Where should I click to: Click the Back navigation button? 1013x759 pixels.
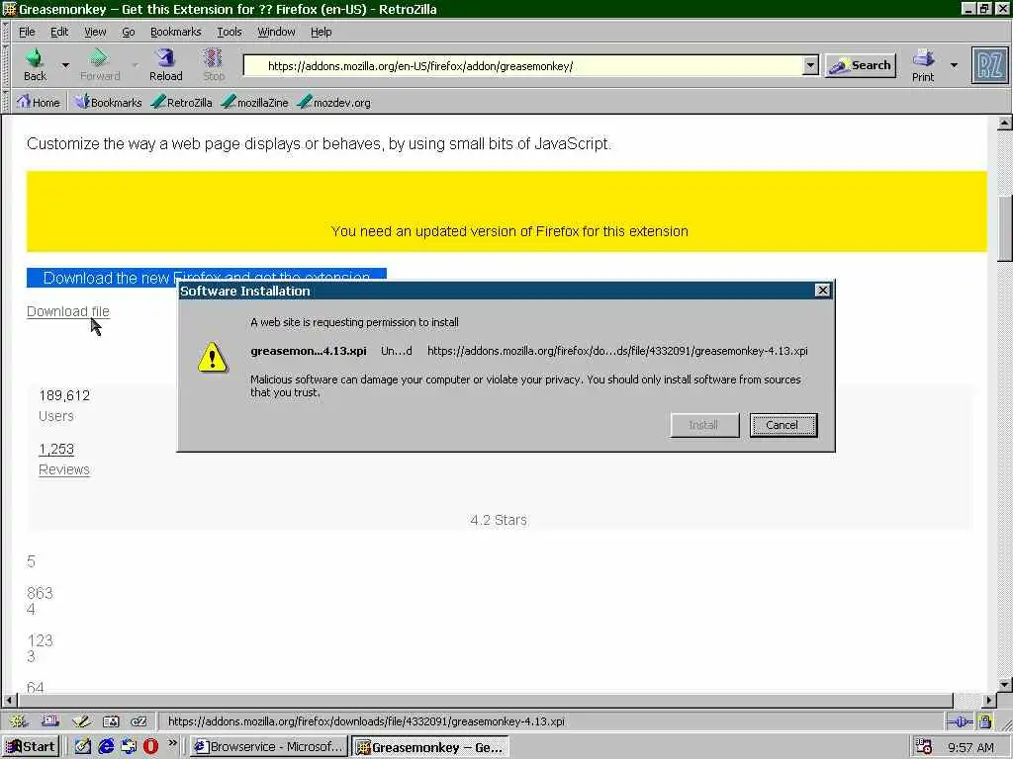(x=35, y=65)
